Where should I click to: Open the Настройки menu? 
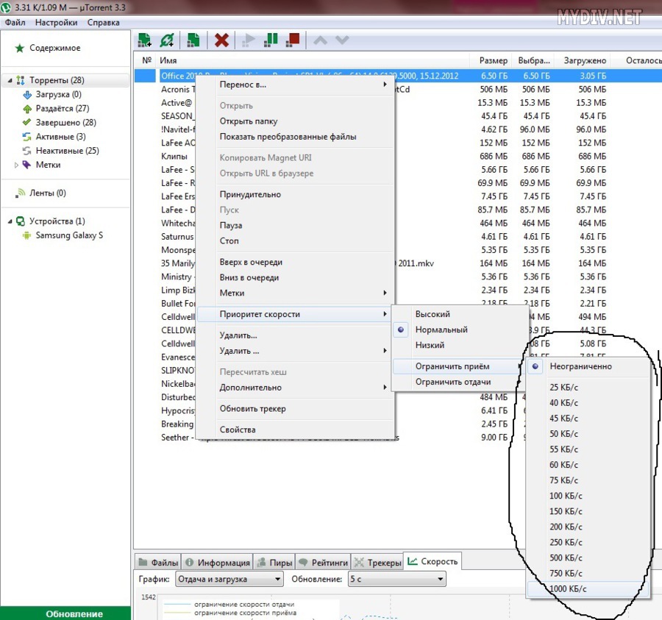click(56, 22)
